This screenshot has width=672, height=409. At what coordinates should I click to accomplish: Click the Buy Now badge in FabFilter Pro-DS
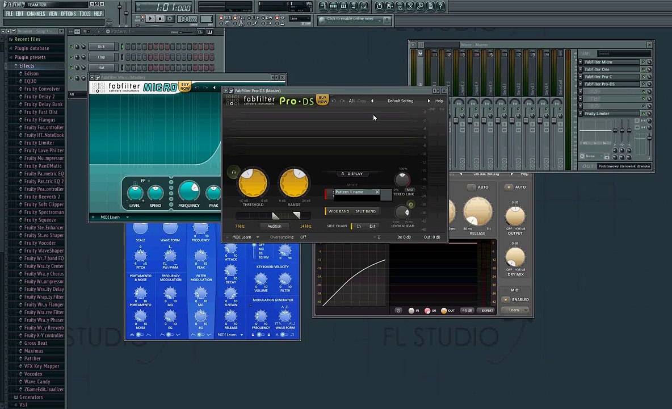pos(322,100)
